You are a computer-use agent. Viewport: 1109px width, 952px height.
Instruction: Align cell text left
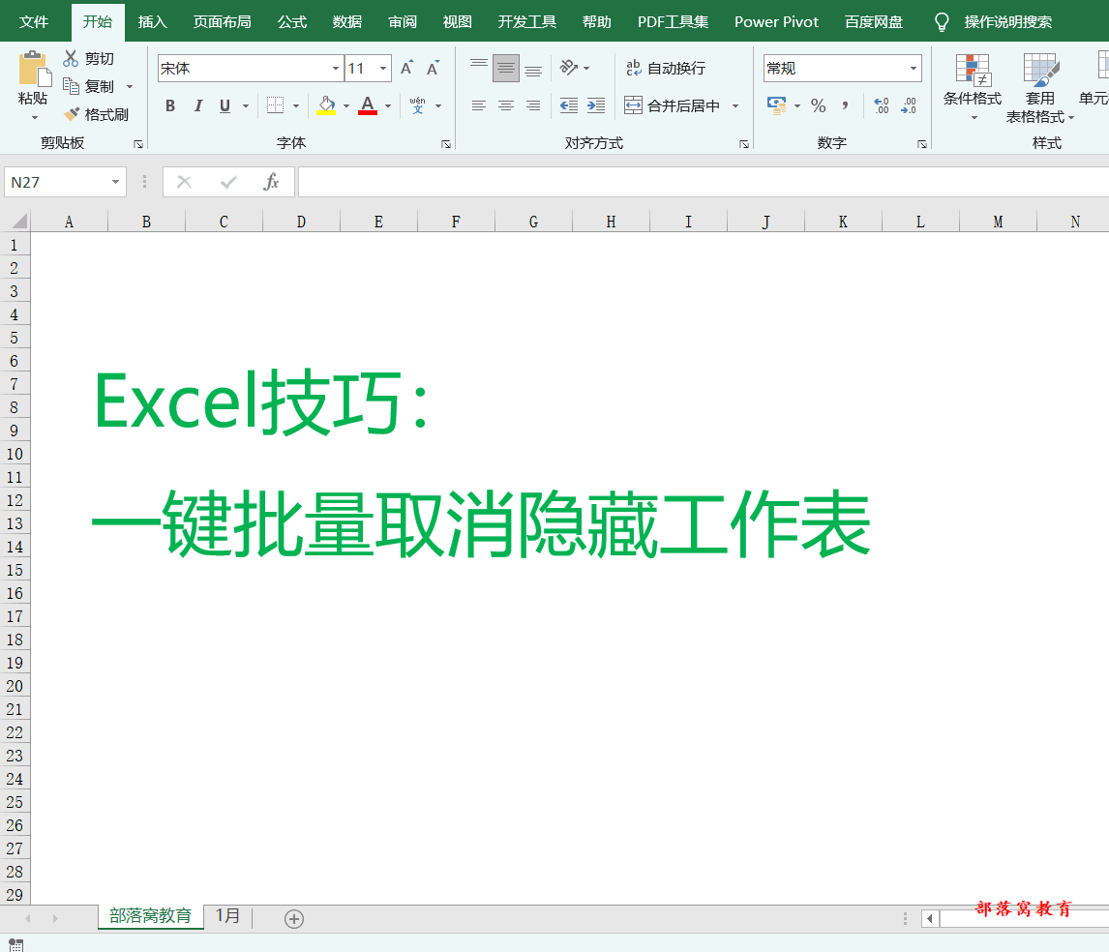coord(479,105)
